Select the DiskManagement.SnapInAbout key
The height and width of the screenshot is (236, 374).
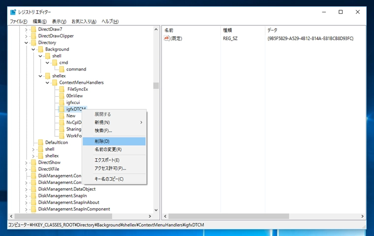[x=69, y=203]
